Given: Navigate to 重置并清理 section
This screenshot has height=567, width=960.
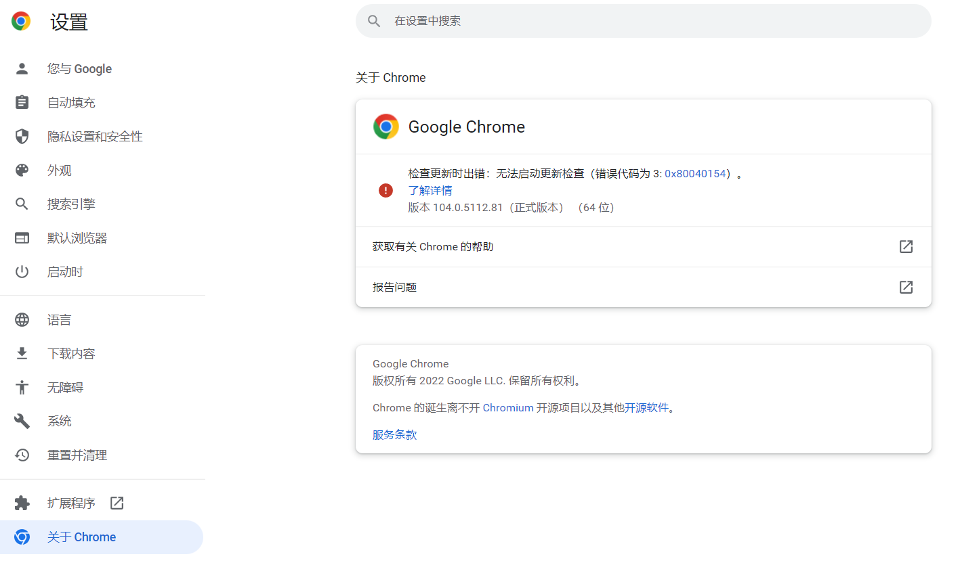Looking at the screenshot, I should [x=77, y=455].
